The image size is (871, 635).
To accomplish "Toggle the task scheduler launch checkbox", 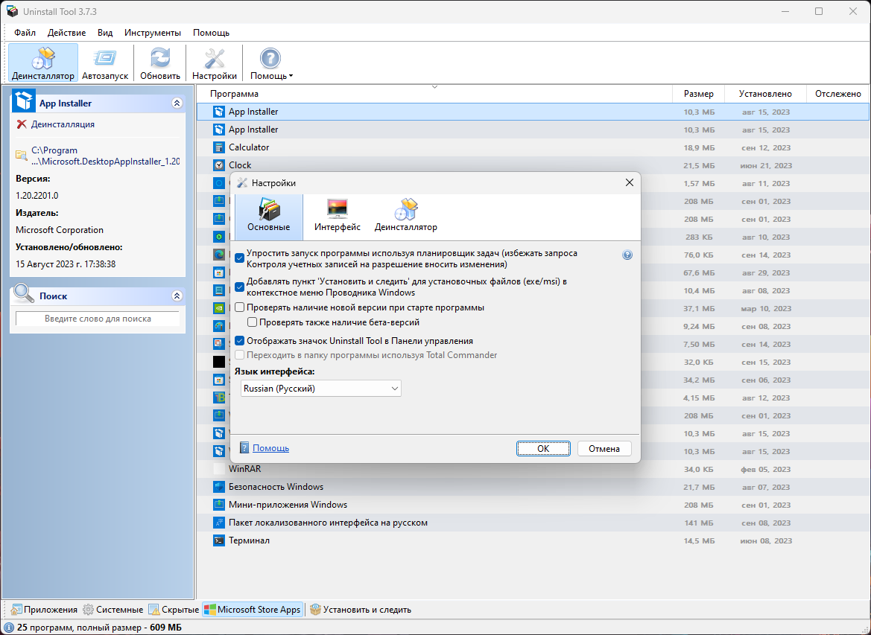I will 239,258.
